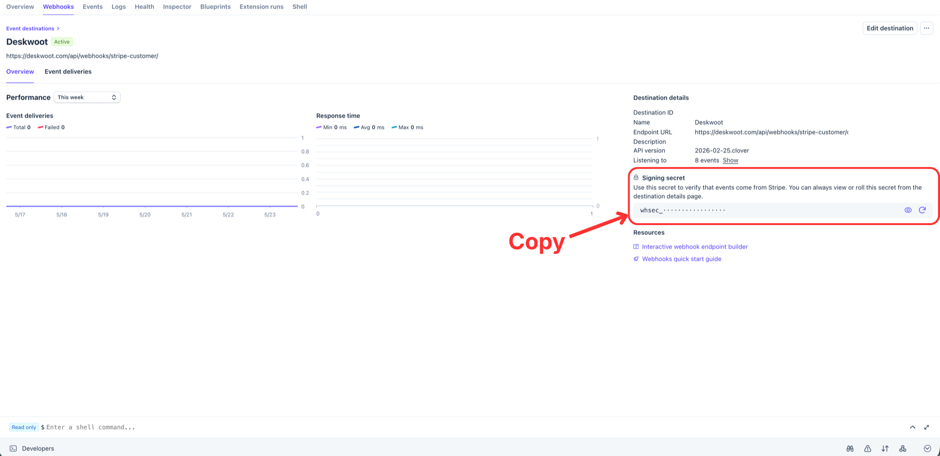Image resolution: width=940 pixels, height=456 pixels.
Task: Go to the Health tab
Action: tap(145, 7)
